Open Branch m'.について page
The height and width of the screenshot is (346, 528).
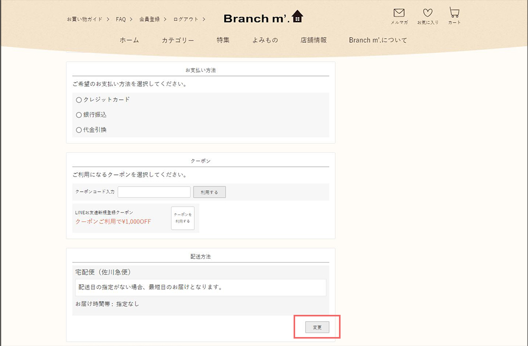[378, 40]
